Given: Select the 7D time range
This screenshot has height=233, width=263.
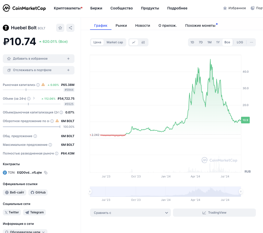Looking at the screenshot, I should 201,42.
